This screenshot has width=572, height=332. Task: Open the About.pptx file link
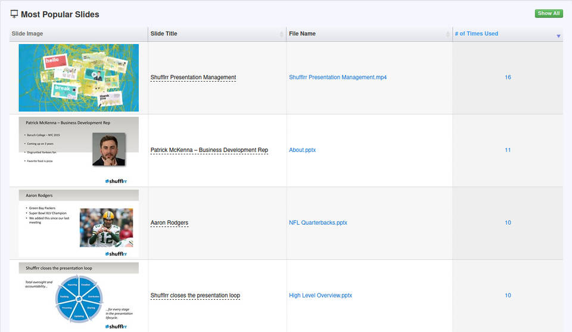click(x=302, y=150)
